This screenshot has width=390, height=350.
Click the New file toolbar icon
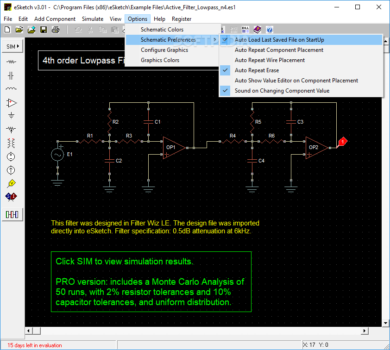[7, 30]
